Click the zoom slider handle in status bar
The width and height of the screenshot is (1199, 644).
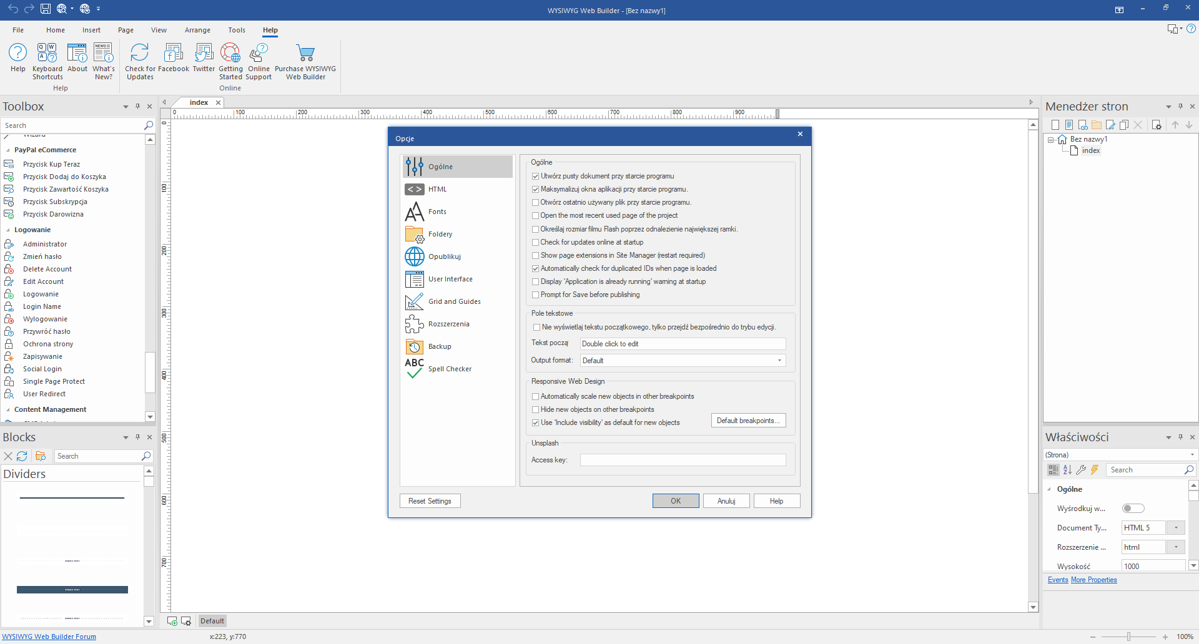pos(1128,637)
